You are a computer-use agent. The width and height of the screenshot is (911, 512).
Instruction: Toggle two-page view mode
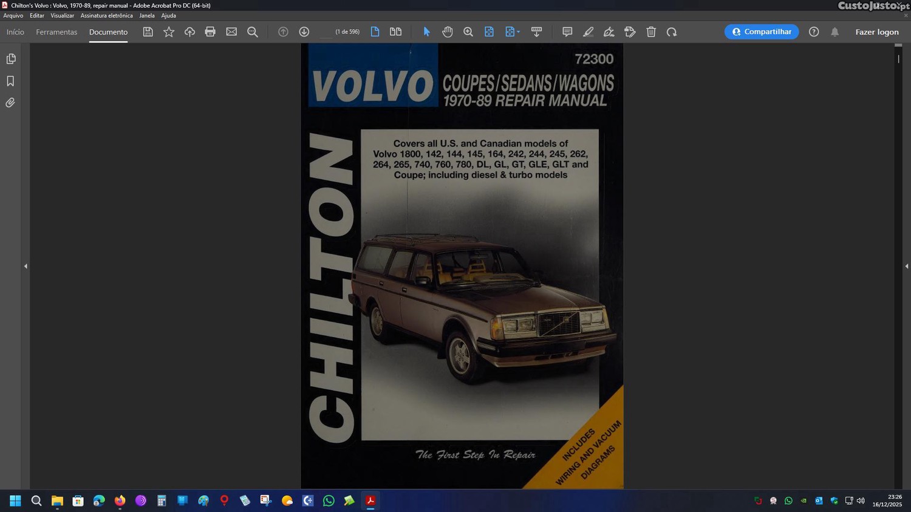(395, 32)
